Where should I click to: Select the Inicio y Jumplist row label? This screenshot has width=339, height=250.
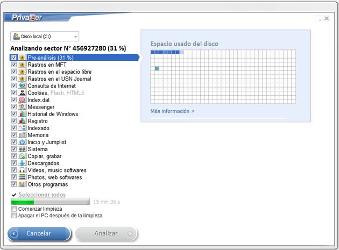point(47,142)
